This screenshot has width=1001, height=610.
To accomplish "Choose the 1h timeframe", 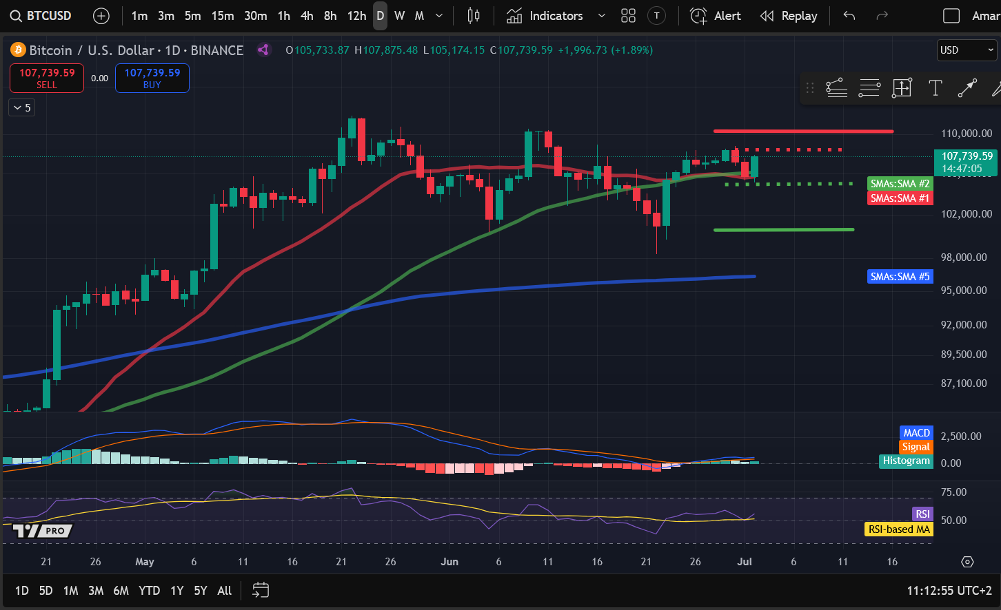I will pos(284,16).
